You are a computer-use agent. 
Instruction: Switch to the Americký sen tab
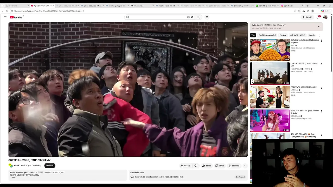143,6
